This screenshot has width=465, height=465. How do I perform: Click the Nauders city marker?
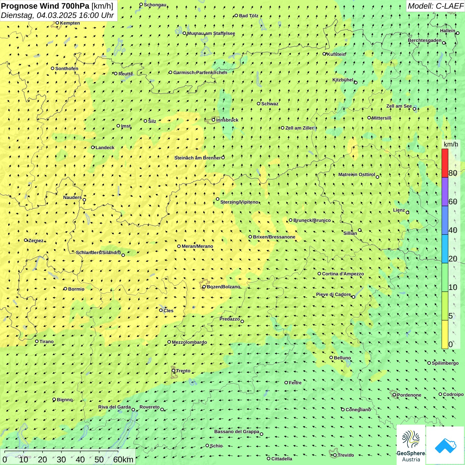click(84, 200)
